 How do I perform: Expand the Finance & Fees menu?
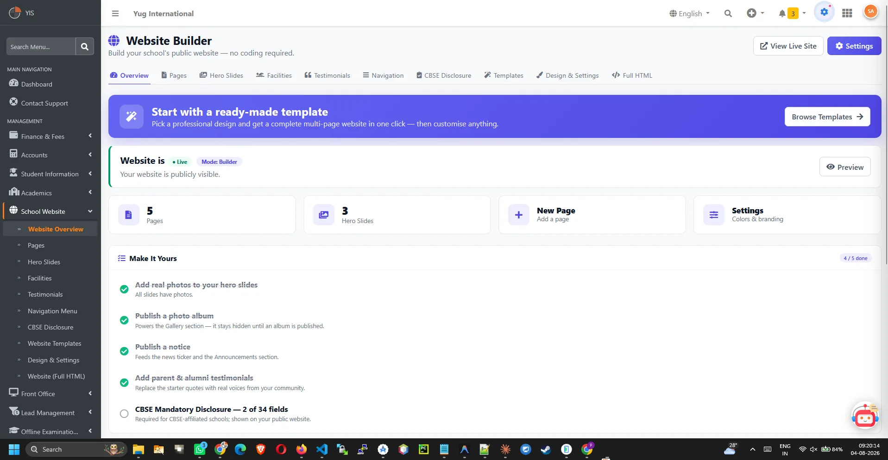click(x=50, y=136)
